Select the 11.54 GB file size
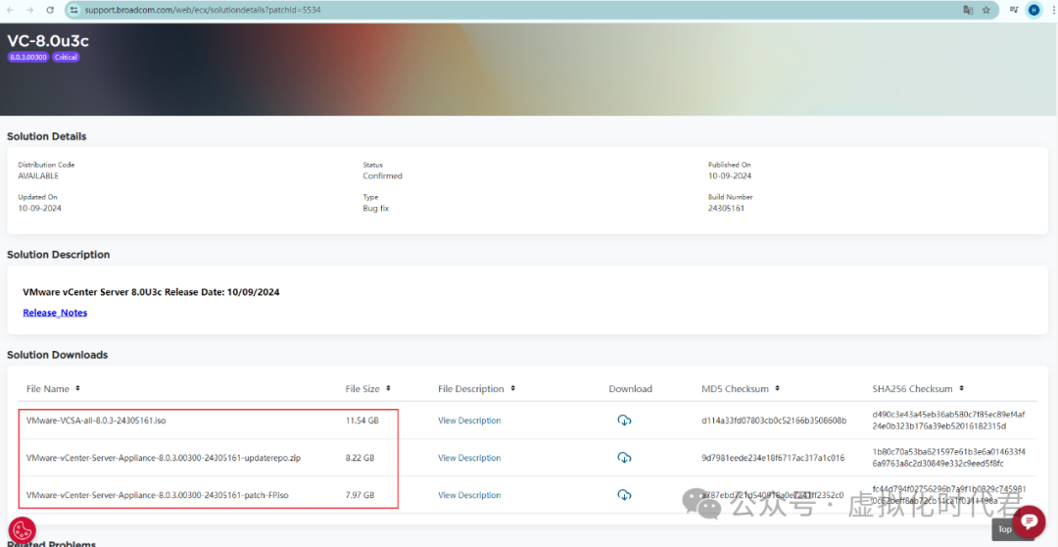The width and height of the screenshot is (1058, 547). pyautogui.click(x=362, y=420)
